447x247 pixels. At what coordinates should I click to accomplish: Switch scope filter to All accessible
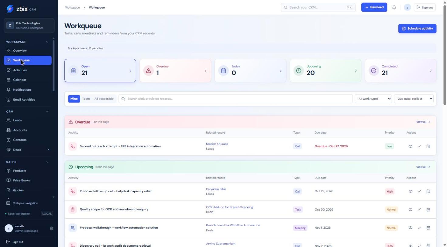[104, 99]
